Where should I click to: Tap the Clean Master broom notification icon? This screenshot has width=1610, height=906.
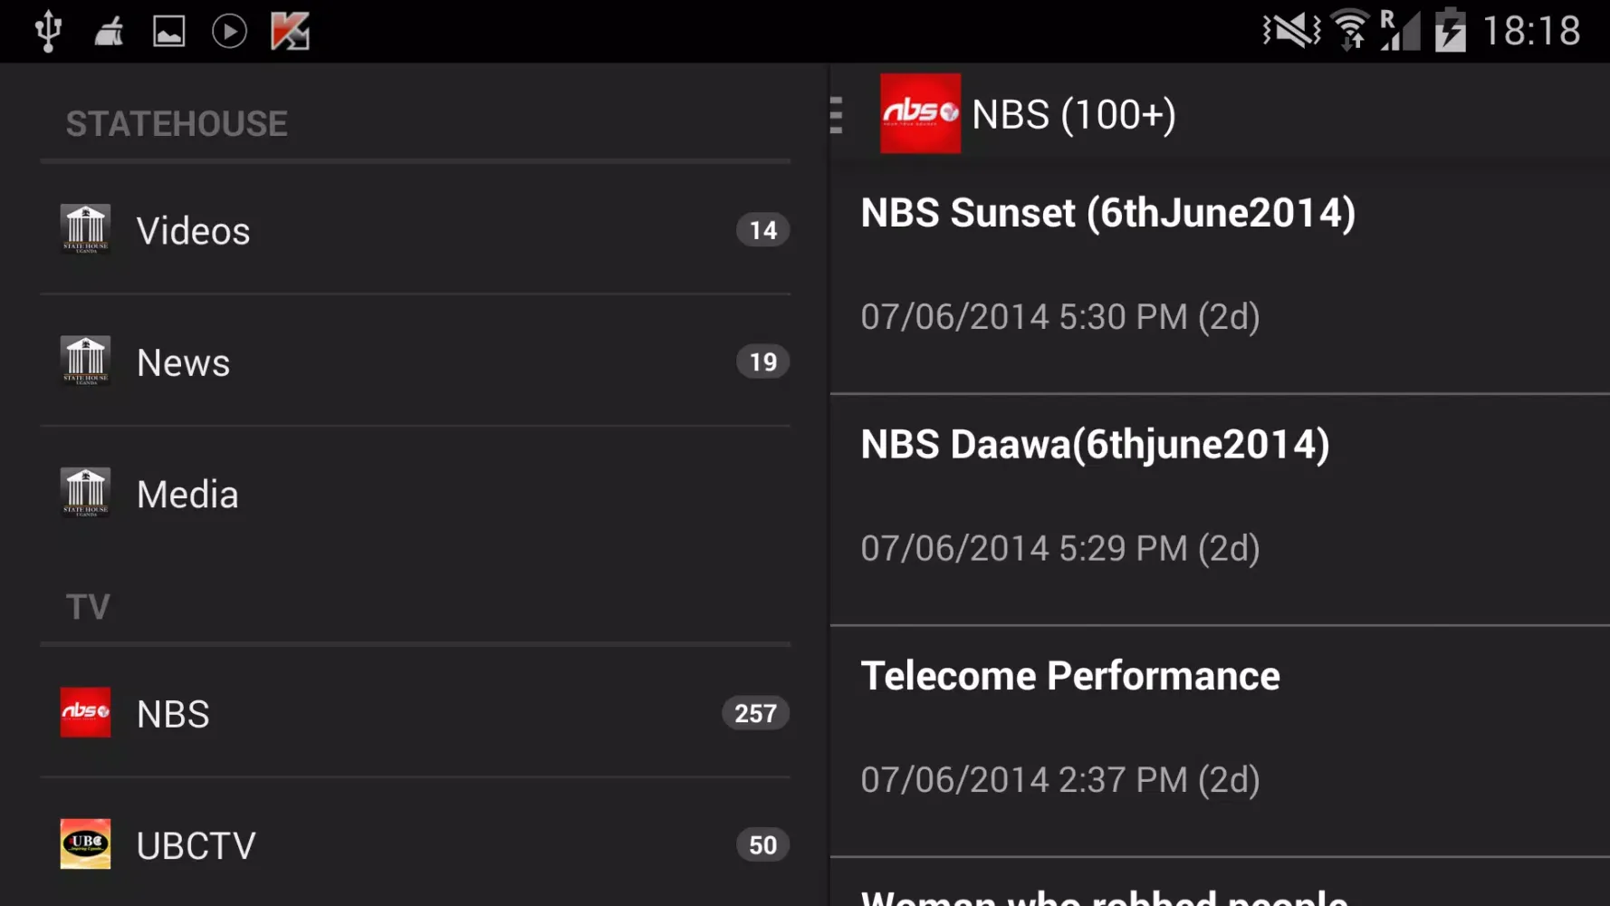(x=109, y=30)
